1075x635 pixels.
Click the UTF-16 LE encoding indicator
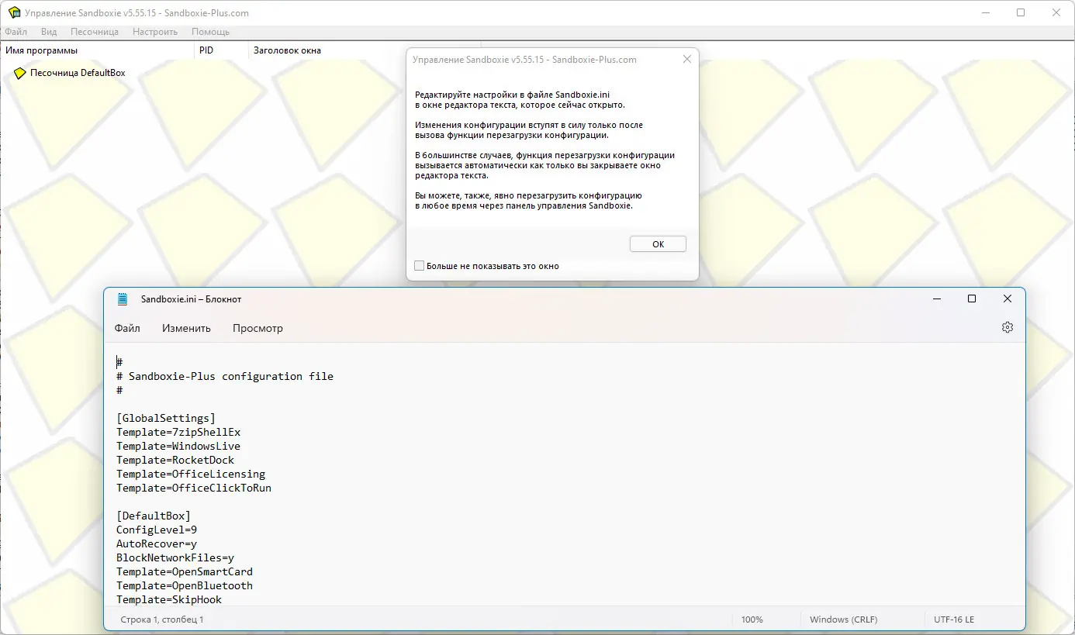click(x=953, y=619)
